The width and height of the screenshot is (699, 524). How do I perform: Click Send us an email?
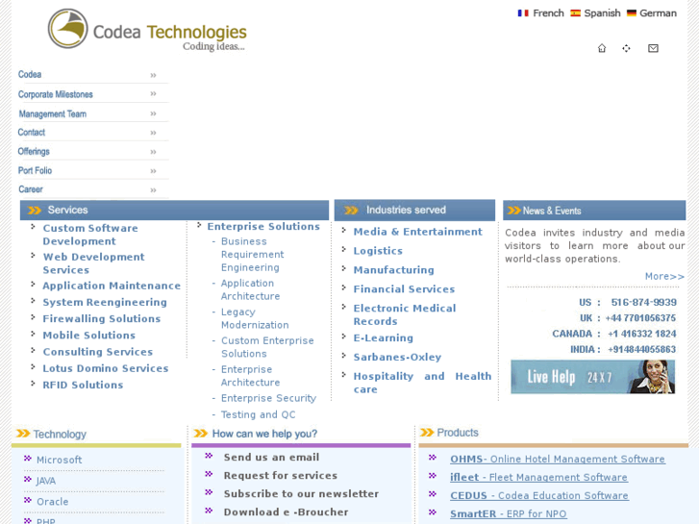point(271,457)
